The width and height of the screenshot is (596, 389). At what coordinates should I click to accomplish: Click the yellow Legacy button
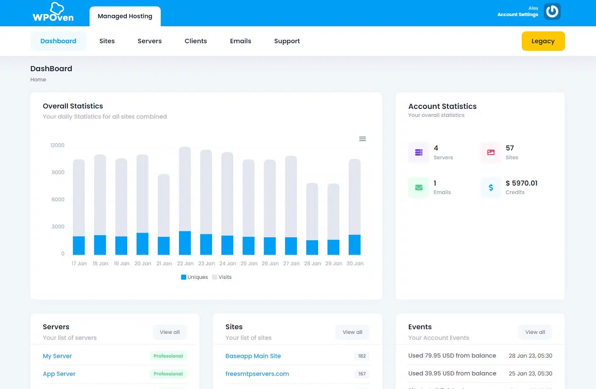coord(543,41)
